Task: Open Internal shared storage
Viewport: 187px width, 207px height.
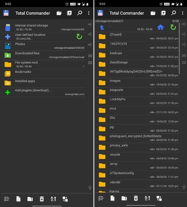Action: pyautogui.click(x=43, y=27)
